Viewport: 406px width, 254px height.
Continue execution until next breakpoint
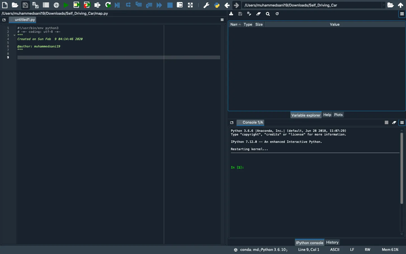pos(159,5)
